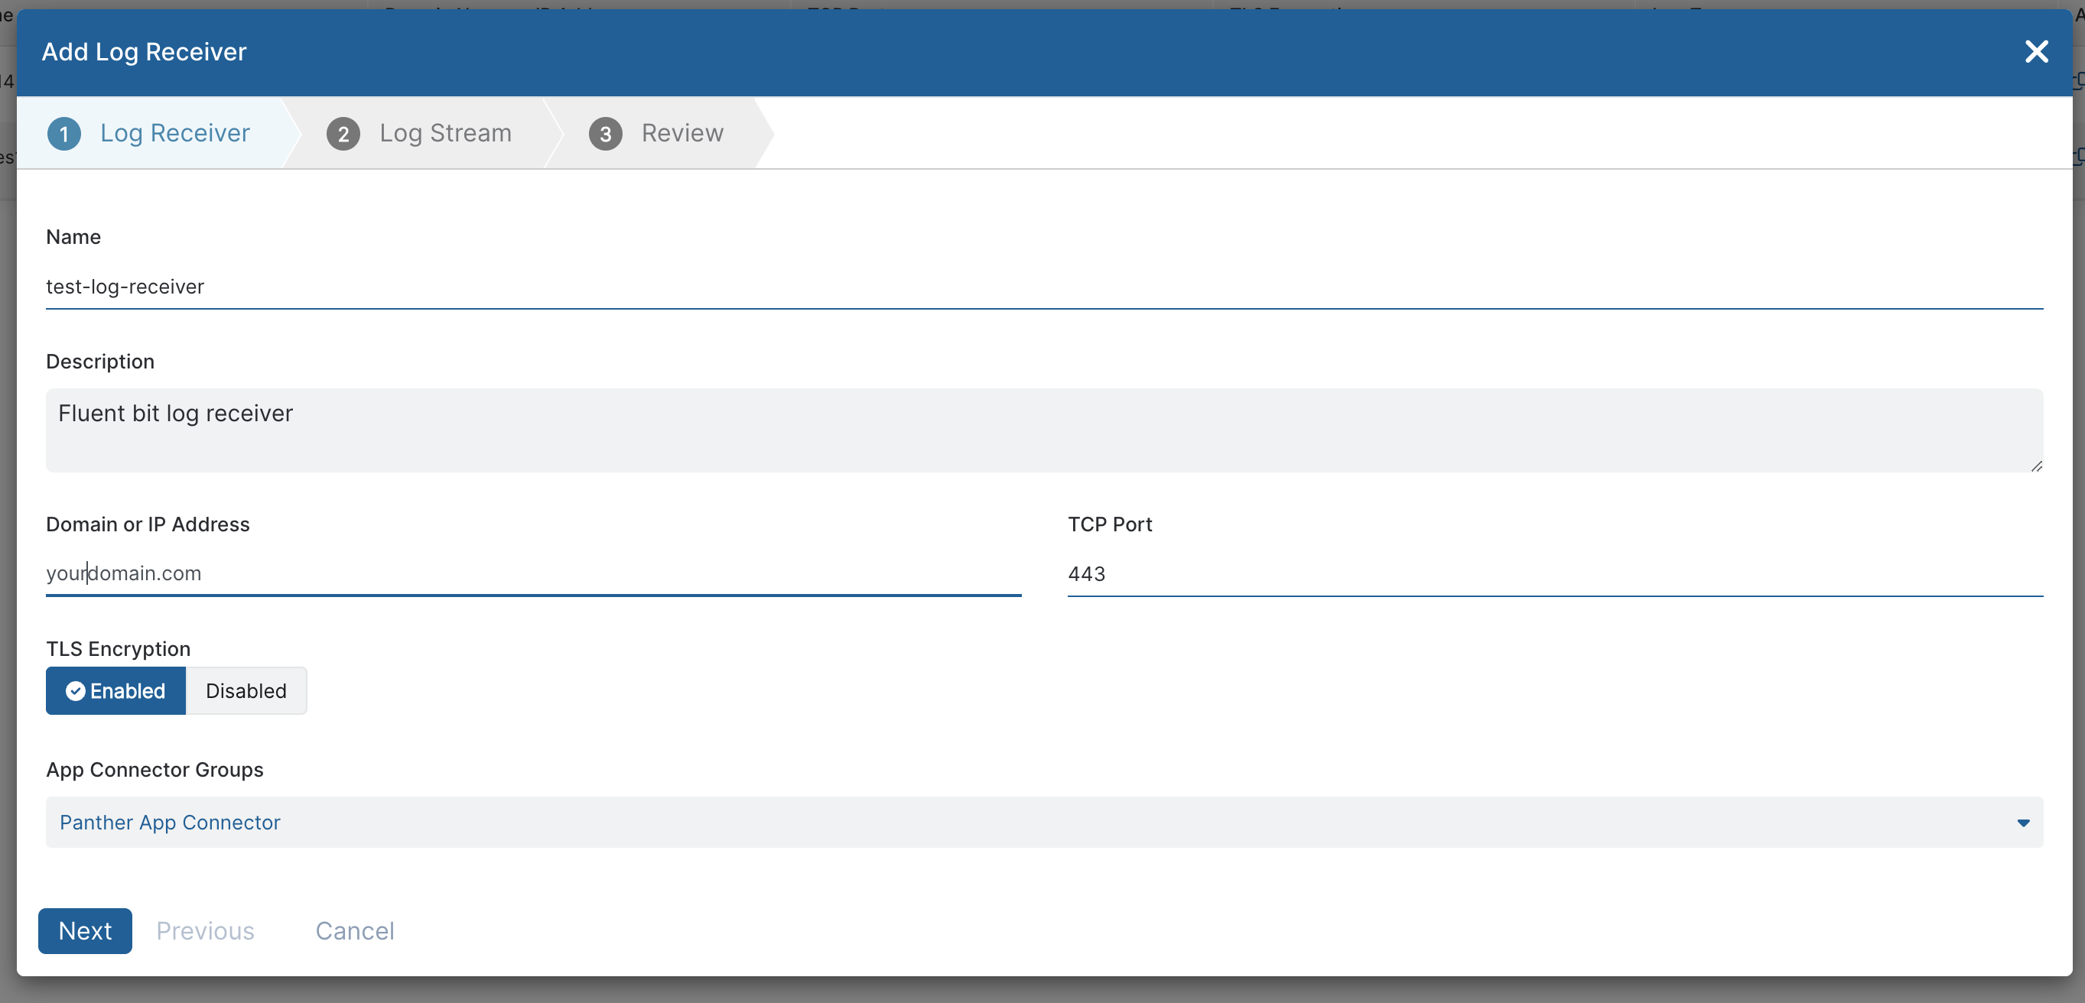Click the step 1 circle icon
Image resolution: width=2085 pixels, height=1003 pixels.
coord(65,134)
